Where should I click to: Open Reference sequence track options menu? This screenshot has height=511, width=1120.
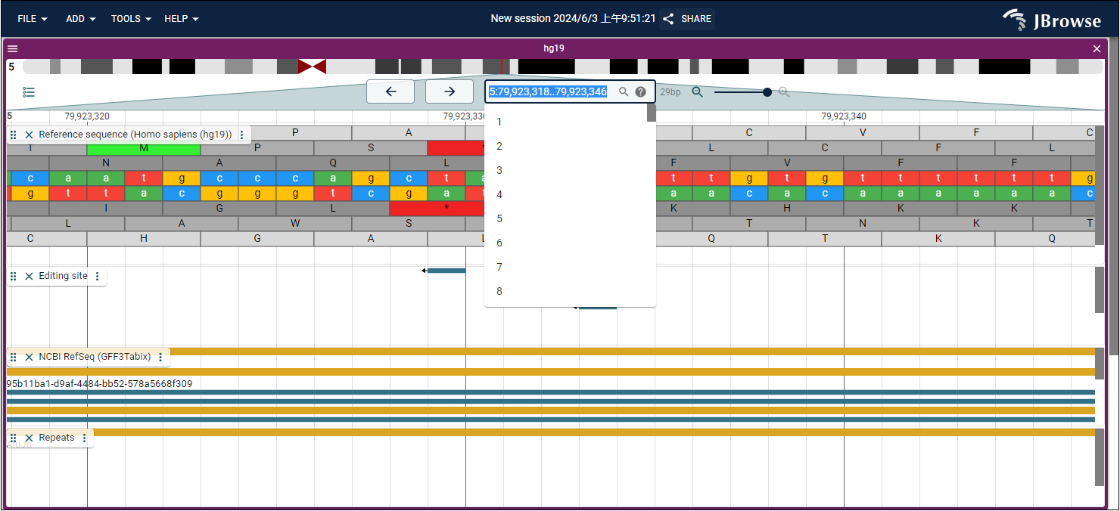241,135
